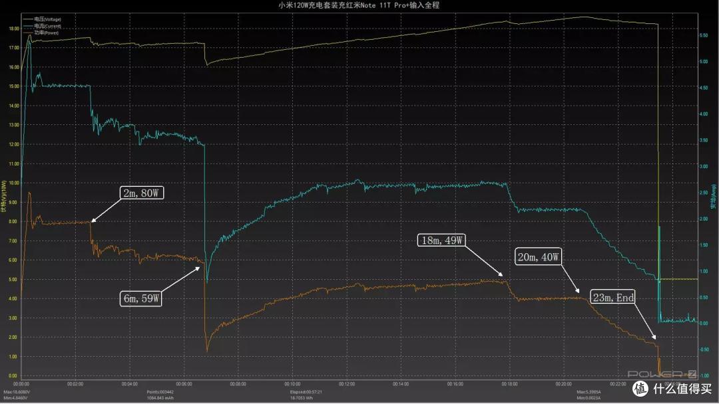Click the 6.00 voltage axis tick
The image size is (719, 404).
[x=14, y=260]
